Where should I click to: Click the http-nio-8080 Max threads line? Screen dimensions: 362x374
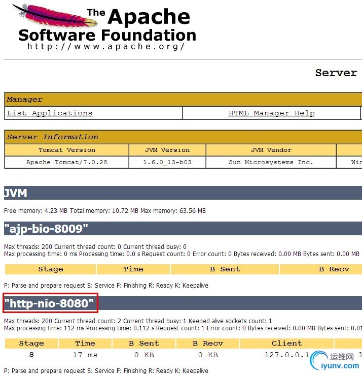[x=138, y=321]
